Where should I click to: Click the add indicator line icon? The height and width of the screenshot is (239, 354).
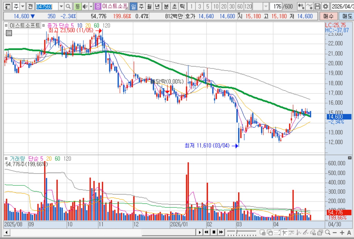click(309, 6)
